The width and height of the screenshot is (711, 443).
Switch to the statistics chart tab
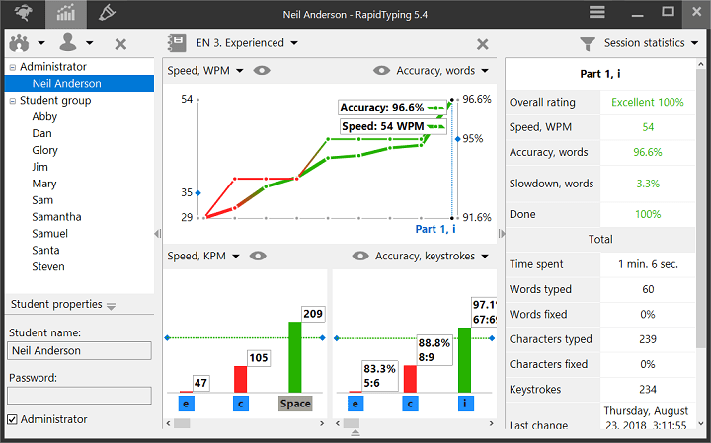(x=66, y=14)
